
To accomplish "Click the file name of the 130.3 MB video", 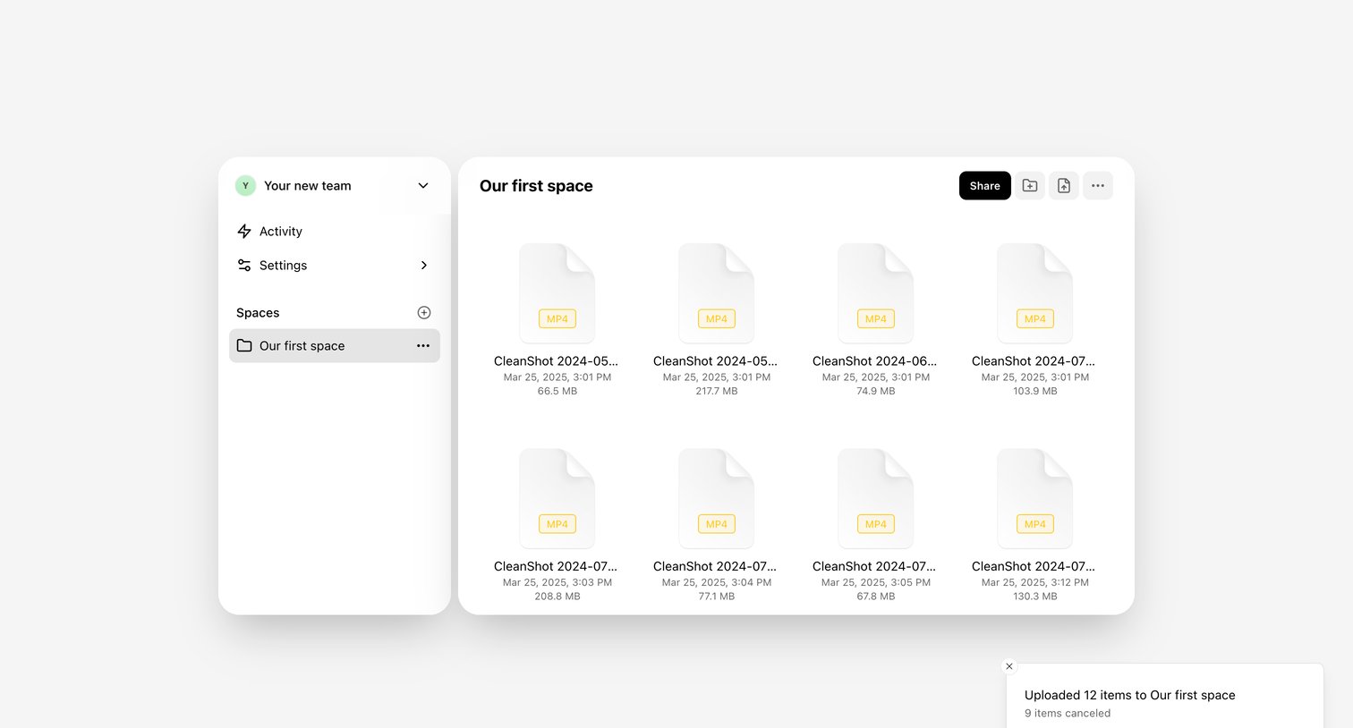I will pos(1034,567).
